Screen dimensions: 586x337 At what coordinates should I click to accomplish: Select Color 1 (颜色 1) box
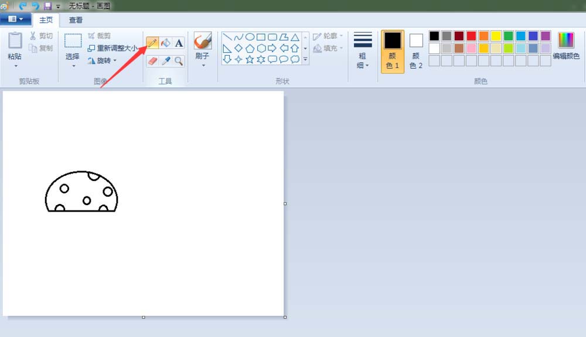point(393,52)
